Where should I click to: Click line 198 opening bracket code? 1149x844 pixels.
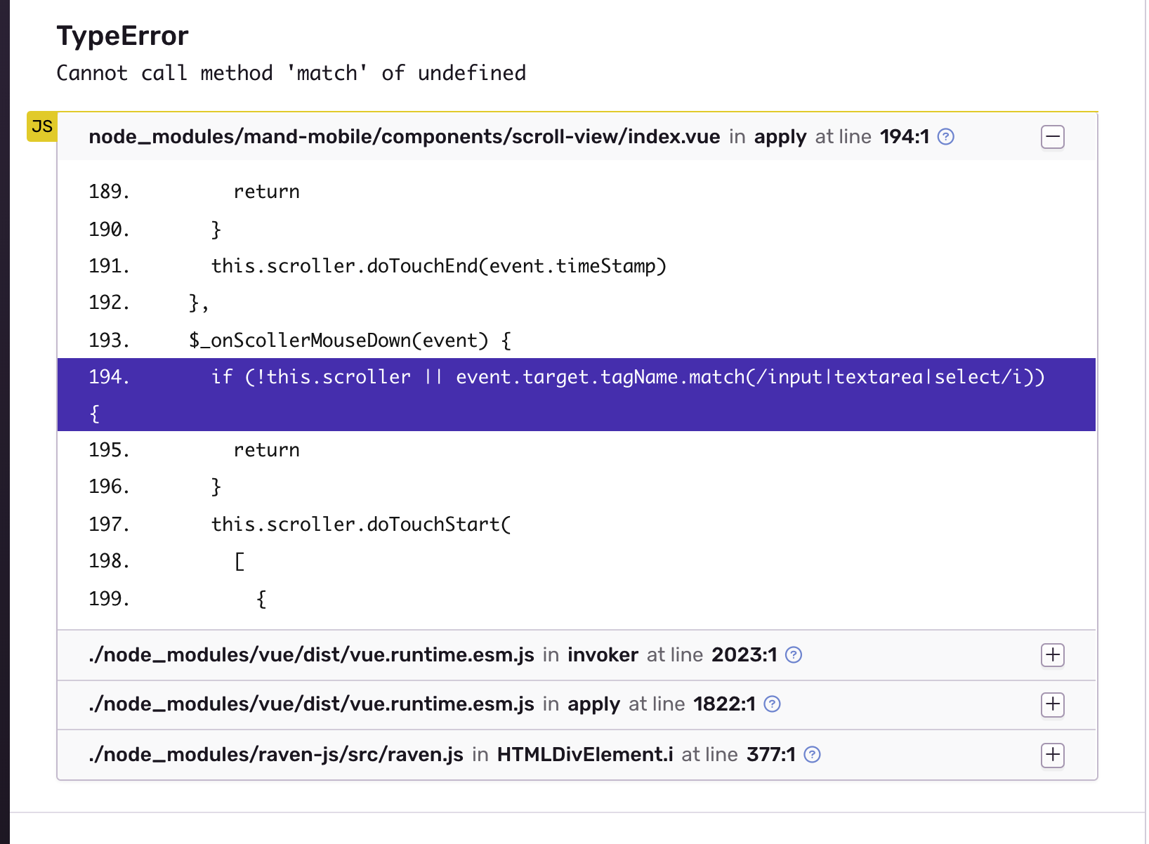[239, 562]
